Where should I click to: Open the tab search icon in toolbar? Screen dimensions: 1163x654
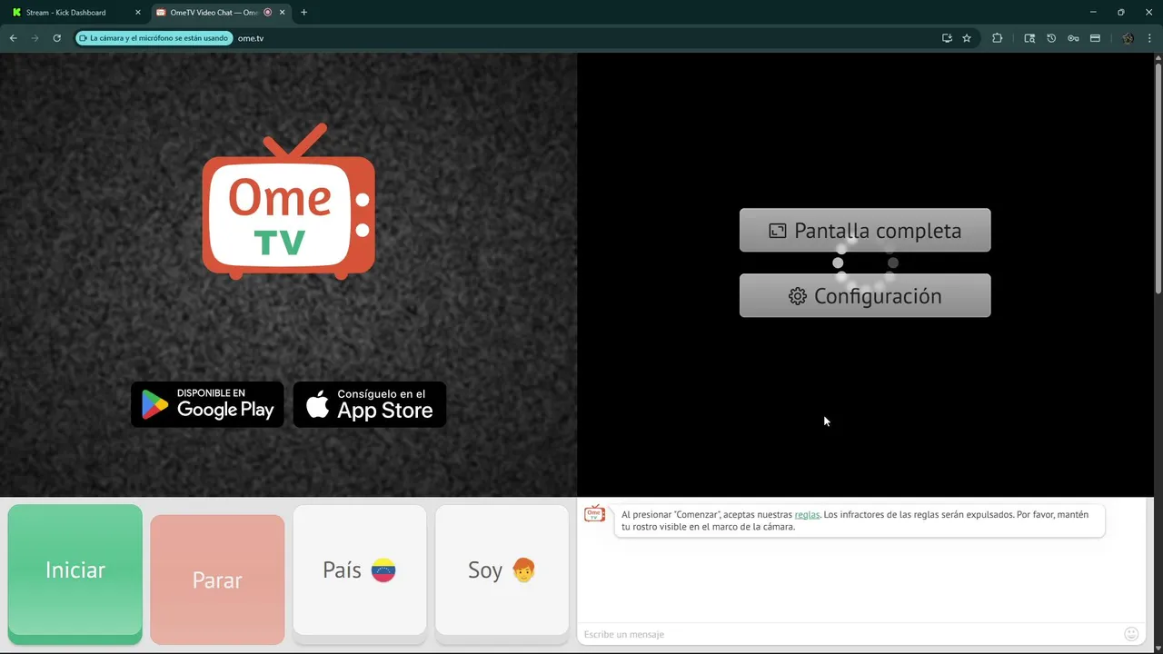(1029, 38)
